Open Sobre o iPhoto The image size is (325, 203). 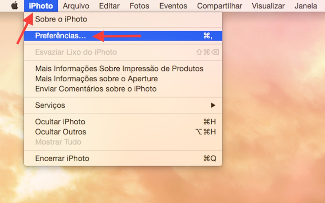point(61,19)
